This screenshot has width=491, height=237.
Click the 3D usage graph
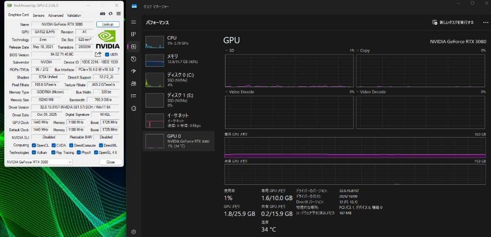point(289,71)
